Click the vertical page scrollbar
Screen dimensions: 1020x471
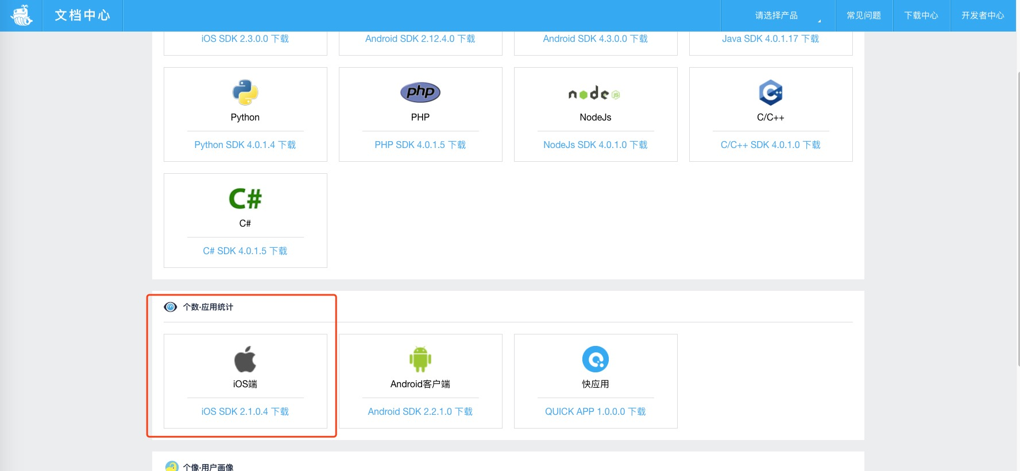pos(1018,218)
